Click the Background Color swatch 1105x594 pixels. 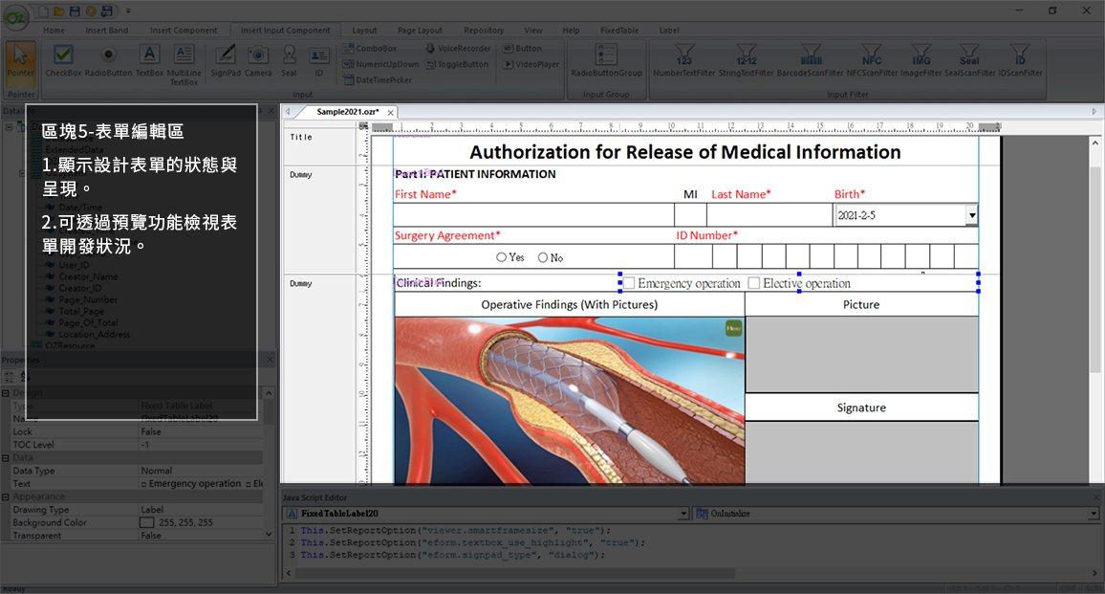147,523
